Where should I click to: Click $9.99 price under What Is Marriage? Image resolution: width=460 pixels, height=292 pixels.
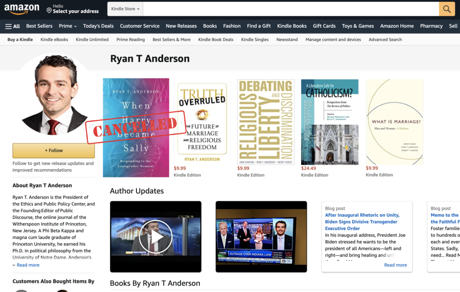click(372, 168)
